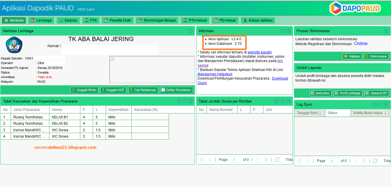Open help for Proses Sinkronisasi
The image size is (391, 187).
click(386, 31)
